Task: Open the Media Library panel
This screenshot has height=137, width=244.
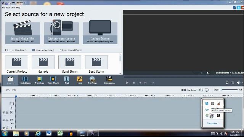Action: [x=25, y=80]
